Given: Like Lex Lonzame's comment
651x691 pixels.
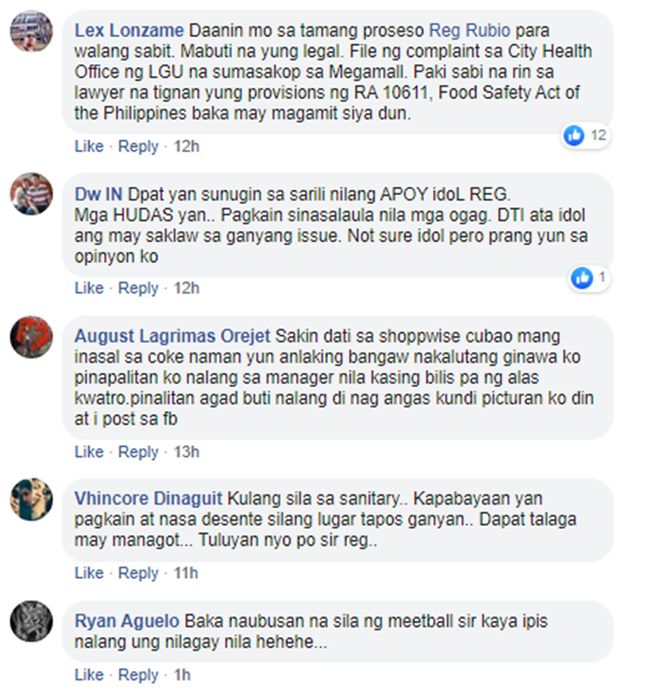Looking at the screenshot, I should [89, 146].
